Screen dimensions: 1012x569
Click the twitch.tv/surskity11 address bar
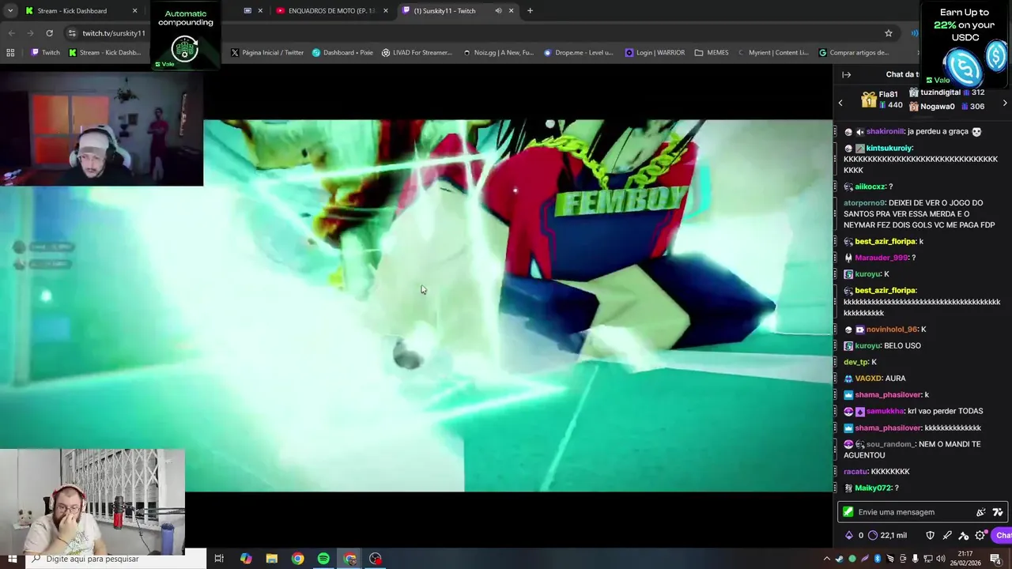click(x=114, y=33)
